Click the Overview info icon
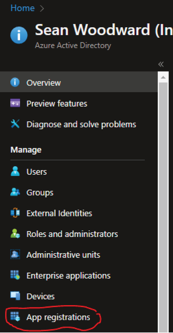Viewport: 173px width, 333px height. point(15,82)
